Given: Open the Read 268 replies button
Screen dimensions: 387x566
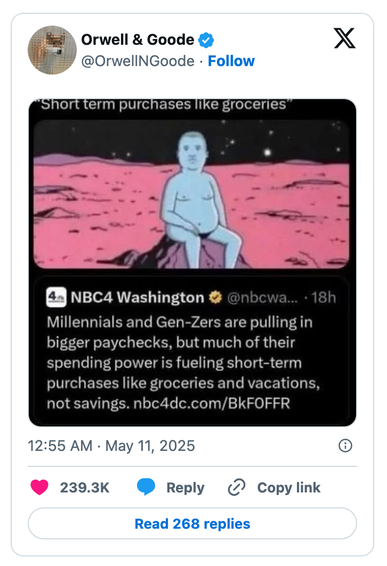Looking at the screenshot, I should [x=193, y=523].
